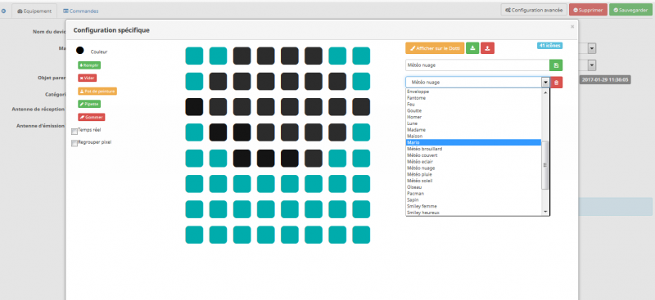Click the blue circle icon beside Equipement tab
The image size is (655, 300).
pos(4,11)
